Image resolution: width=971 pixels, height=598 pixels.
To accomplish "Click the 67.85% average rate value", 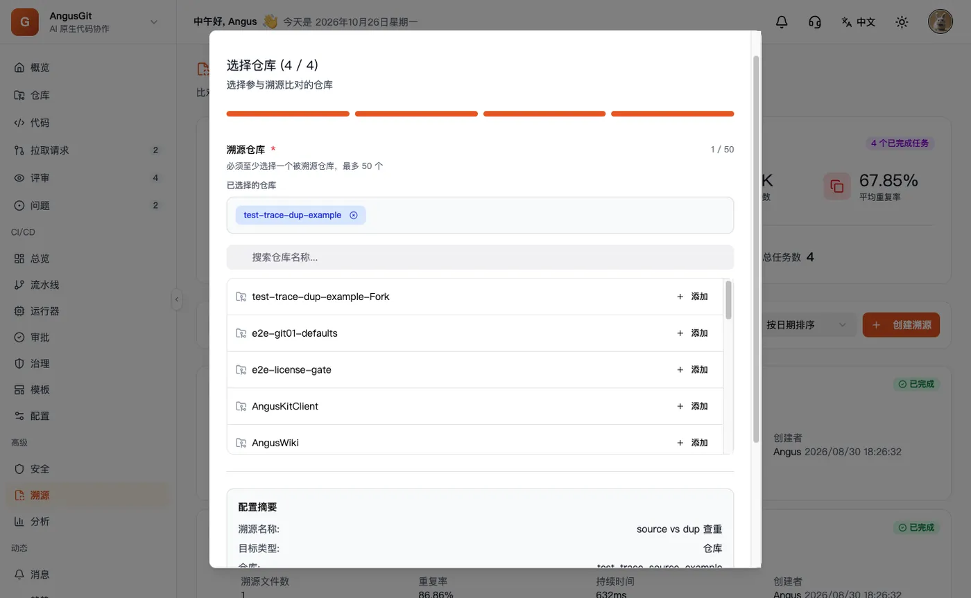I will 888,181.
